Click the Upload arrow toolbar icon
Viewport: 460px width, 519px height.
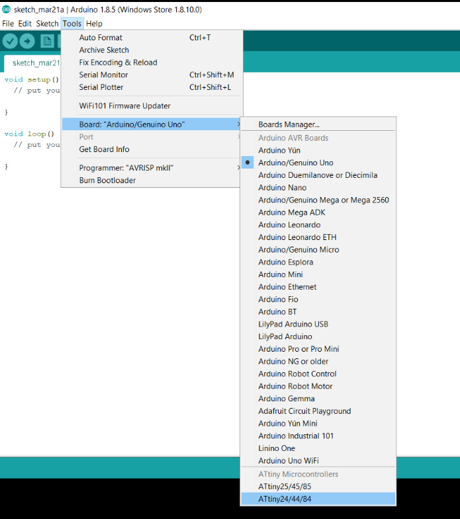coord(27,41)
